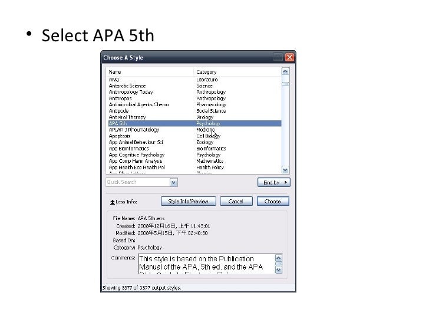
Task: Click Mathematics category cell
Action: pyautogui.click(x=210, y=161)
